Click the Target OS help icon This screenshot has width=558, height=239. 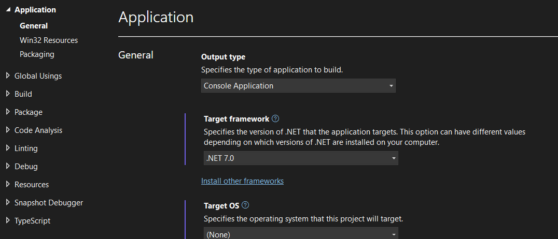pyautogui.click(x=245, y=205)
